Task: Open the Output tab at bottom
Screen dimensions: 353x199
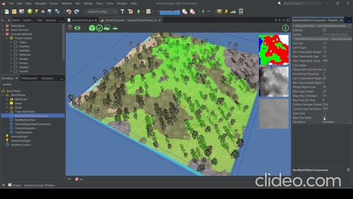Action: [x=17, y=185]
